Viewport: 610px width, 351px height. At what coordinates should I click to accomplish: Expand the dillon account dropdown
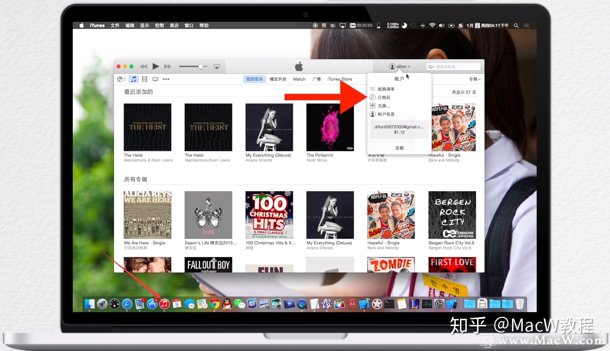[x=400, y=67]
